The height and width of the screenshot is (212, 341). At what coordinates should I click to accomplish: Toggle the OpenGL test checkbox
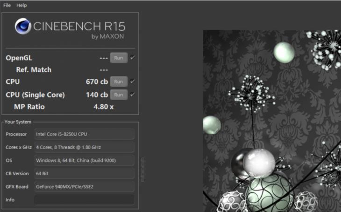[132, 58]
